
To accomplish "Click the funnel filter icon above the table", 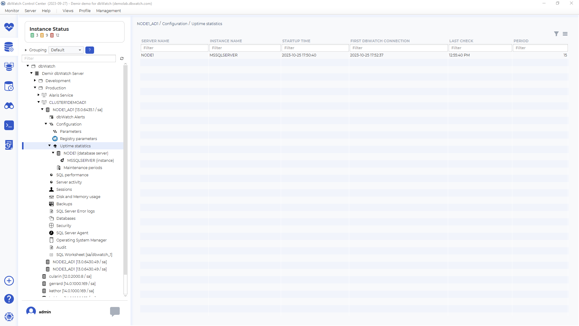I will tap(556, 34).
